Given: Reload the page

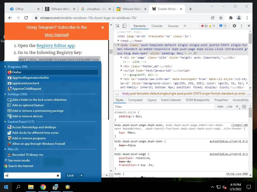Looking at the screenshot, I should [26, 18].
